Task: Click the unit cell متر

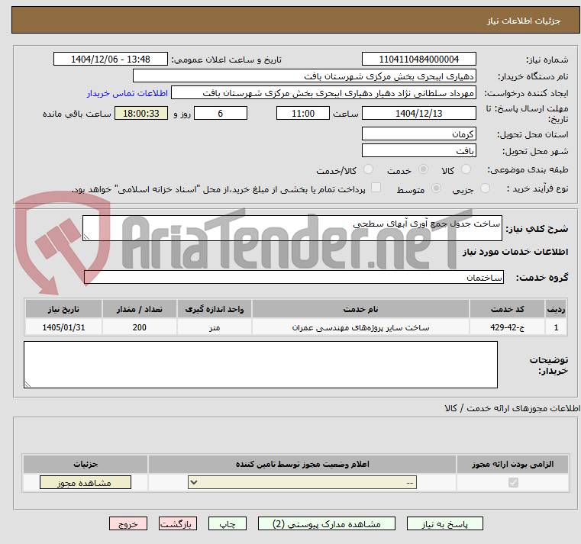Action: pyautogui.click(x=215, y=327)
